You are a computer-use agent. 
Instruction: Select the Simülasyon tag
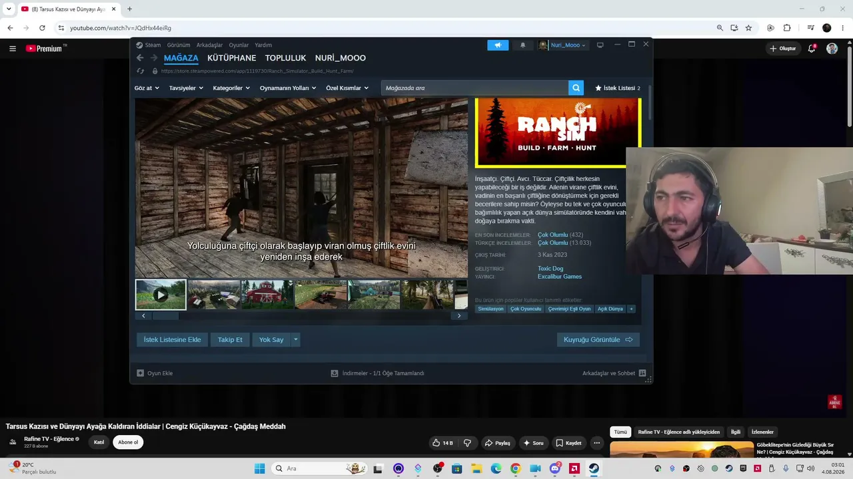(x=491, y=309)
